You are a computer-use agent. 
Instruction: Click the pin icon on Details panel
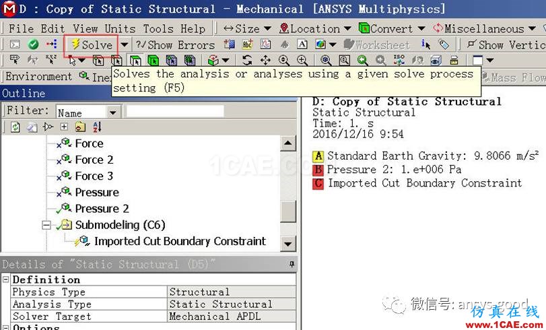(292, 264)
